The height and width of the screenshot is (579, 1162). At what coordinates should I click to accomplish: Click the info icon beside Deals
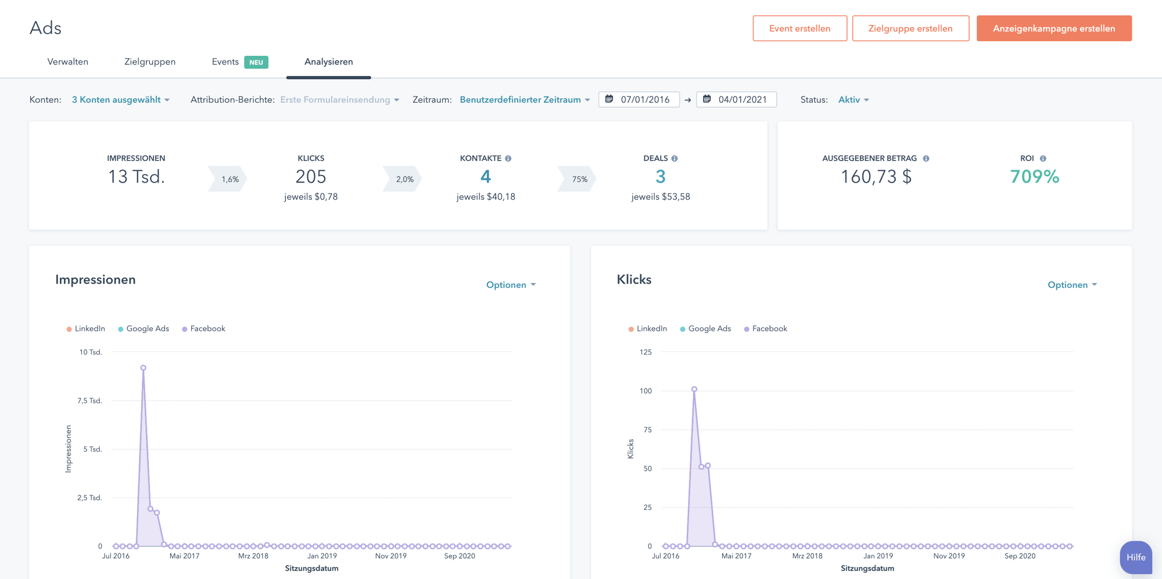coord(675,159)
